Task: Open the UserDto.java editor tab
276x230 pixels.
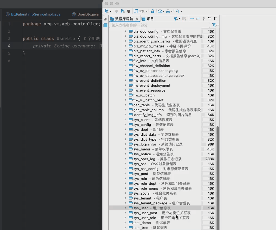Action: coord(86,14)
